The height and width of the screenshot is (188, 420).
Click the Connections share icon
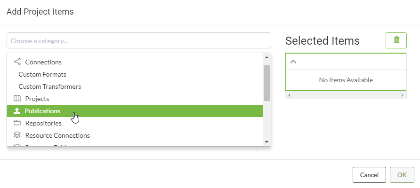pos(17,62)
